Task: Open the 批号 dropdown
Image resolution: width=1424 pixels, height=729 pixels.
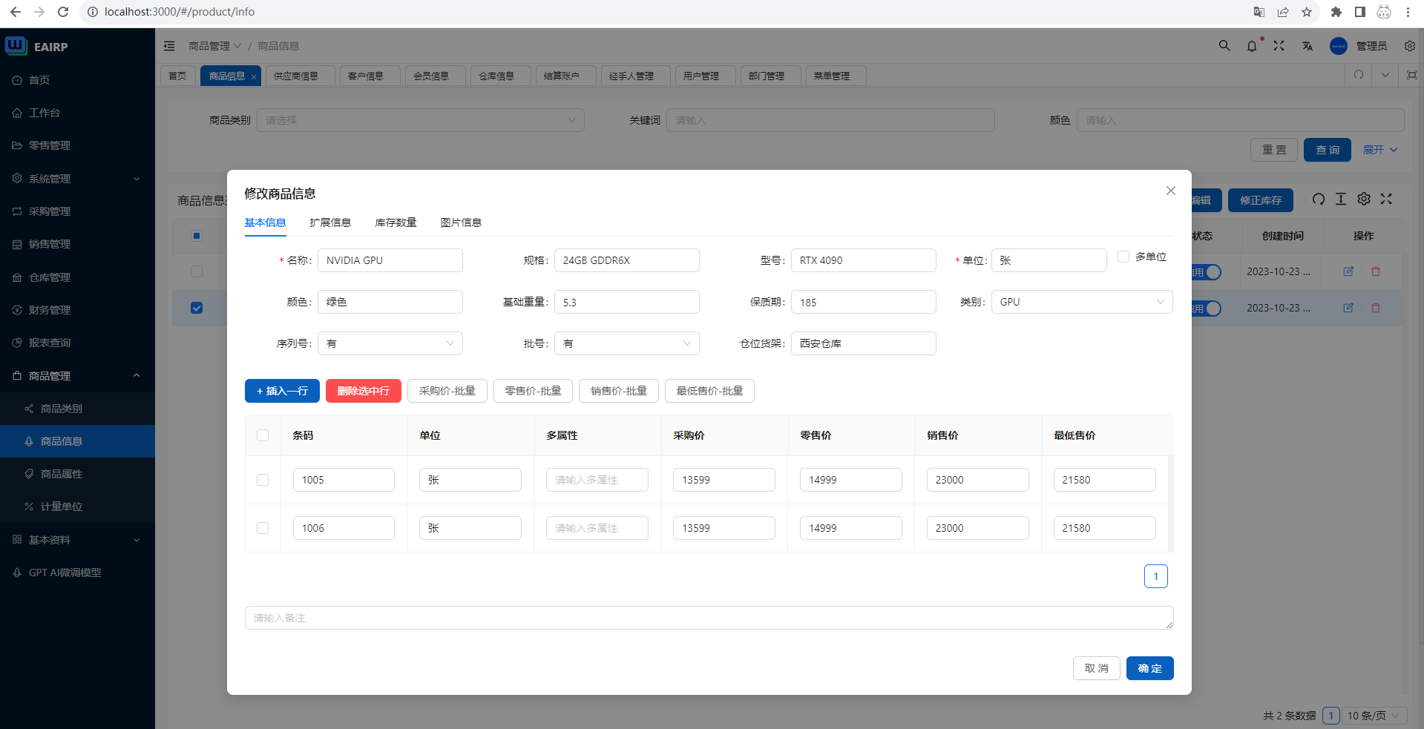Action: tap(626, 343)
